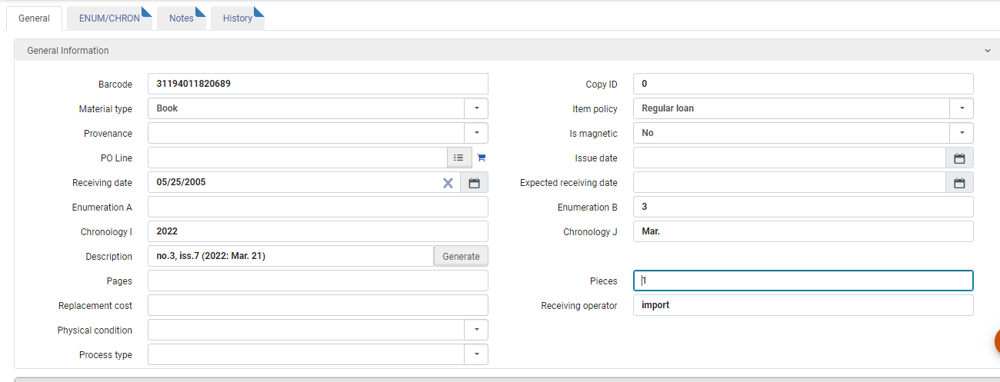Screen dimensions: 1000x382
Task: Open the History tab
Action: tap(238, 18)
